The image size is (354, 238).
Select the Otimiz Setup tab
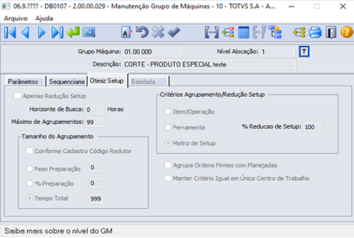[x=107, y=81]
